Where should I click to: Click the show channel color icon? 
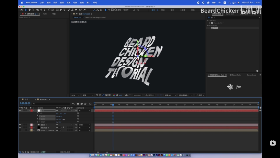click(x=114, y=95)
